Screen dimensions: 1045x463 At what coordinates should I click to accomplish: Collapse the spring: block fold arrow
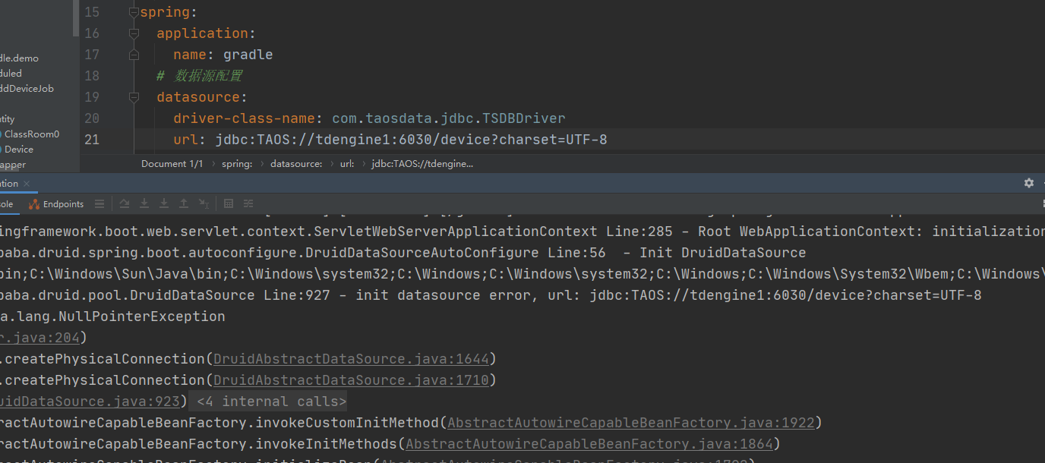point(134,11)
